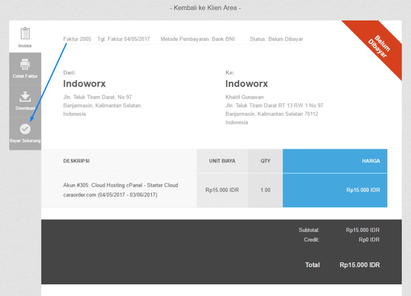Click Metode Pembayaran: Bank BNI text
Image resolution: width=411 pixels, height=296 pixels.
(x=197, y=39)
